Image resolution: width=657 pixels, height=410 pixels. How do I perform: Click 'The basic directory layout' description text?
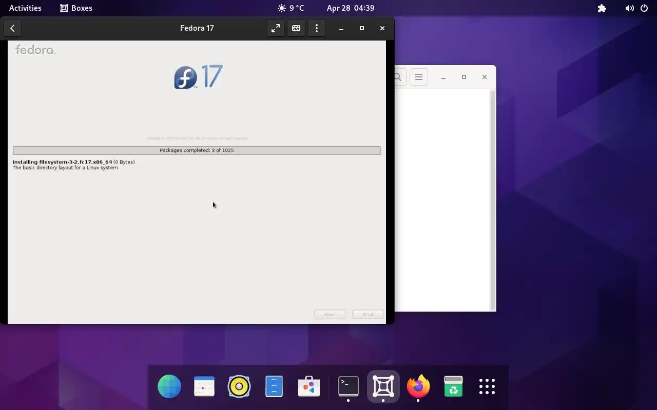pos(65,168)
